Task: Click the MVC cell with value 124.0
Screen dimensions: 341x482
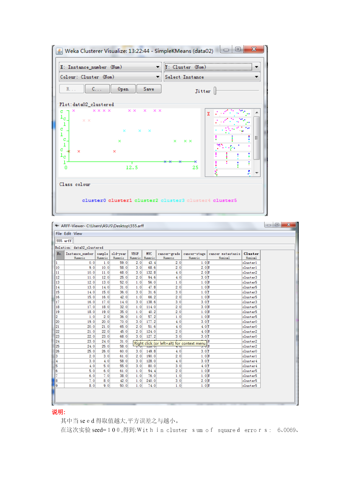Action: point(149,332)
